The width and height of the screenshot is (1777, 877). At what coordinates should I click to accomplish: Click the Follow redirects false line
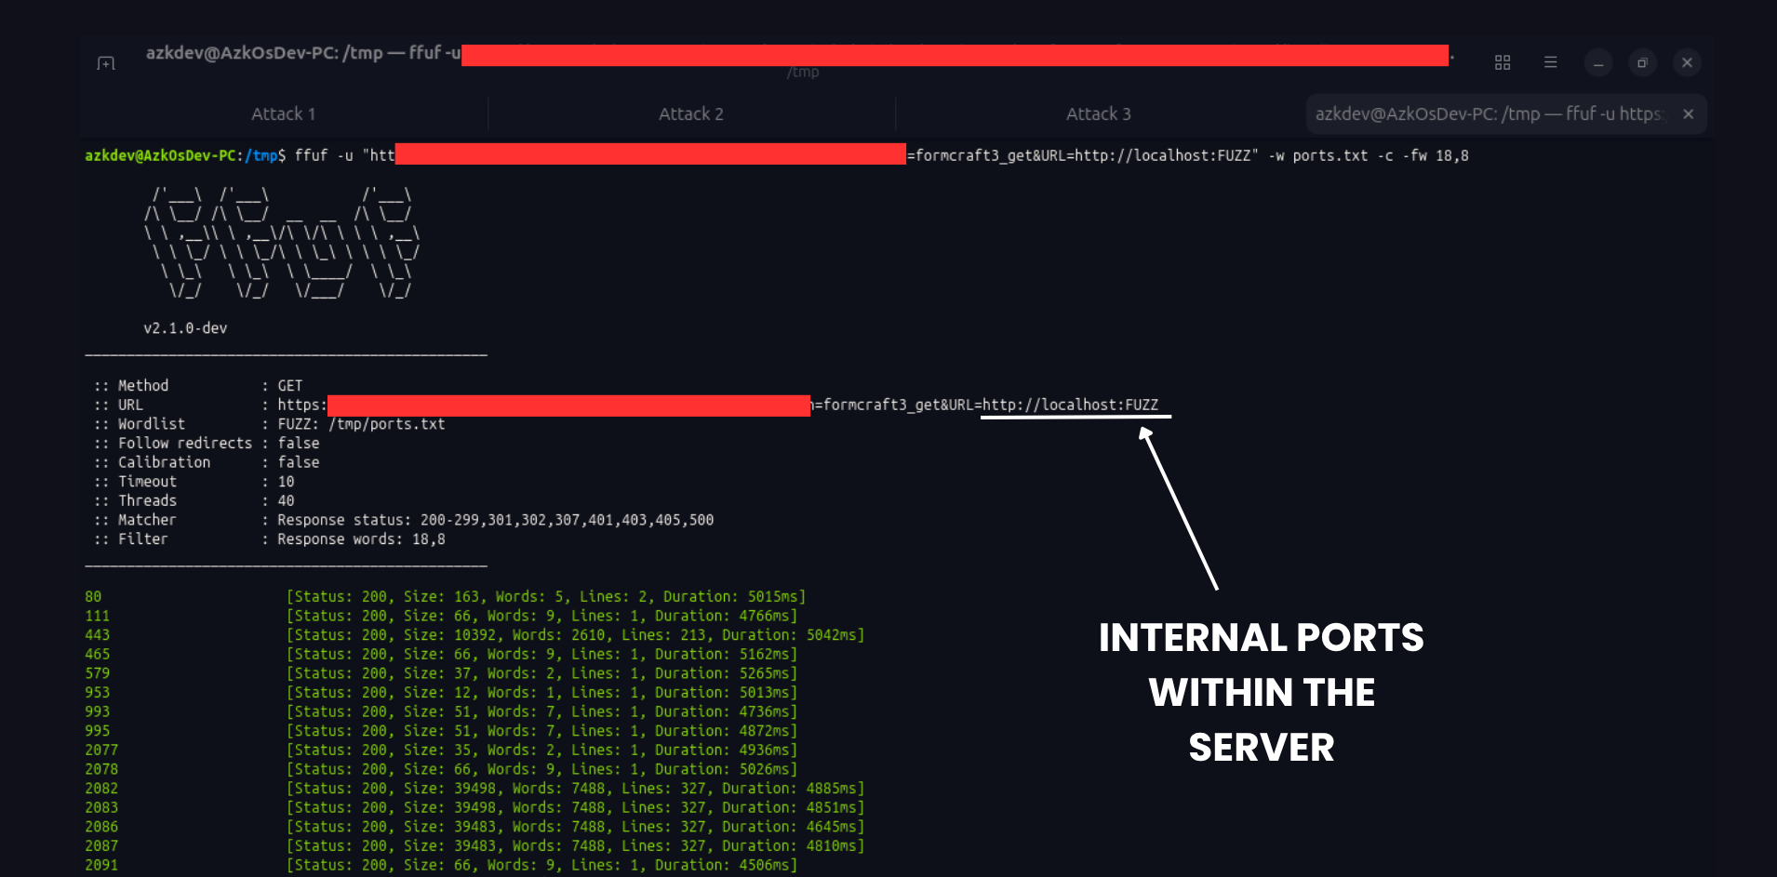coord(207,444)
